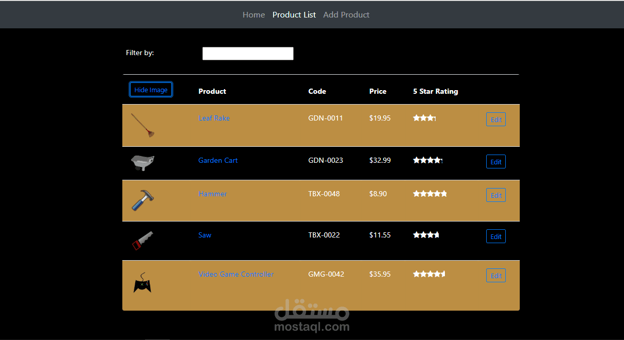Click the Hammer star rating
Image resolution: width=624 pixels, height=340 pixels.
pyautogui.click(x=430, y=194)
